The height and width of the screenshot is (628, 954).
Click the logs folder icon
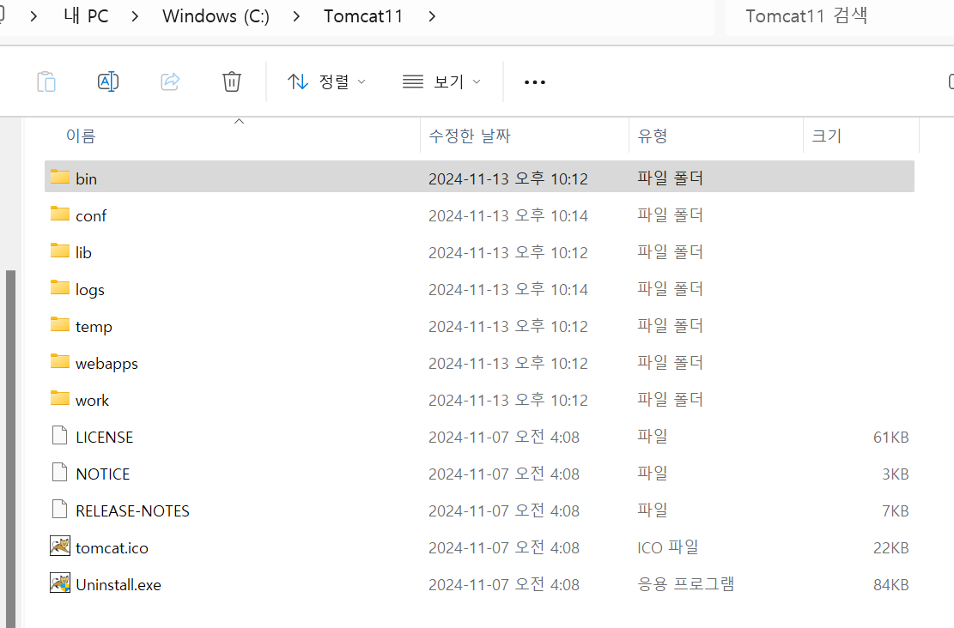point(59,287)
